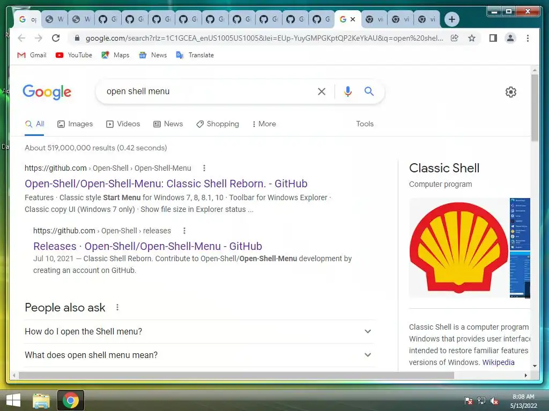
Task: Open Releases Open-Shell-Menu GitHub link
Action: 147,246
